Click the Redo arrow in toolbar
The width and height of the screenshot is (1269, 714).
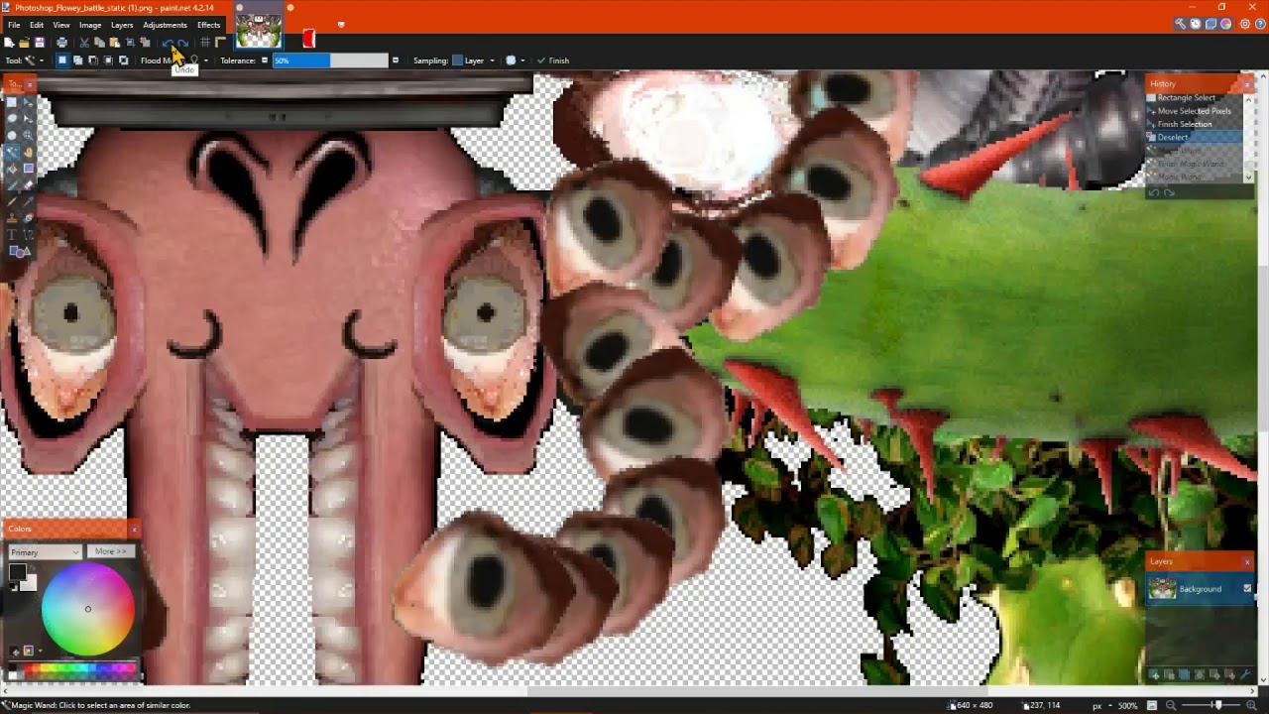182,43
